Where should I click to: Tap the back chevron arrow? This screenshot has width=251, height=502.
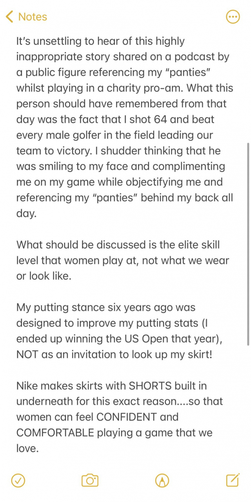[10, 16]
